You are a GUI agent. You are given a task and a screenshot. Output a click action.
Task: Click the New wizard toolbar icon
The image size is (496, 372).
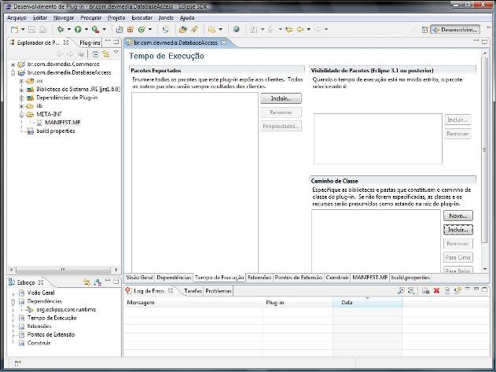pyautogui.click(x=14, y=30)
